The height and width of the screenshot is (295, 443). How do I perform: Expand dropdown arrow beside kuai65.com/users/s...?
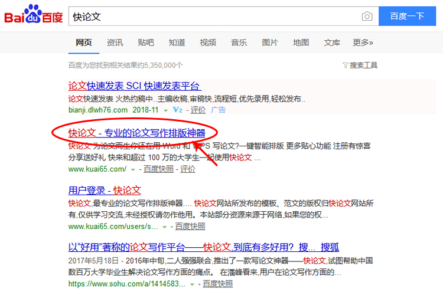164,227
